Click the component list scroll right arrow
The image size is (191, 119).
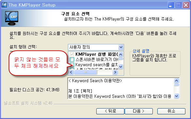(x=115, y=72)
